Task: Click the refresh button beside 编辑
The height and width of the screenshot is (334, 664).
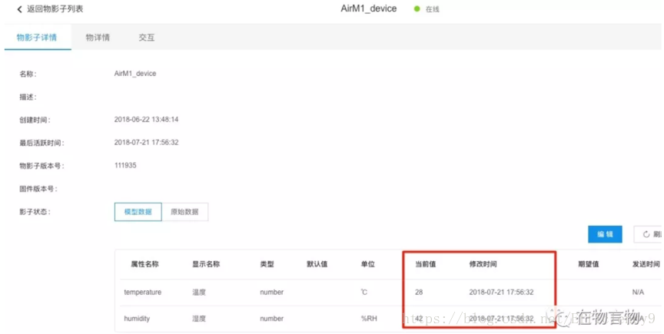Action: pos(649,234)
